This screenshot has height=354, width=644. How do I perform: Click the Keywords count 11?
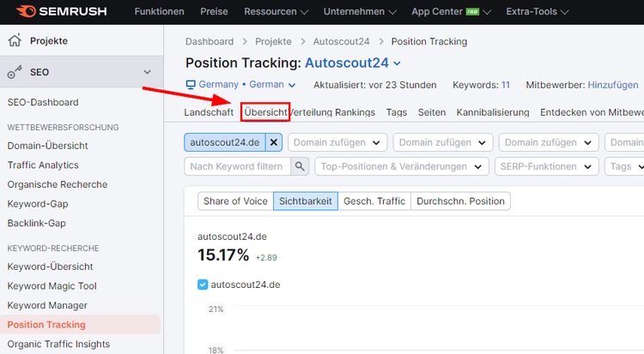[505, 85]
